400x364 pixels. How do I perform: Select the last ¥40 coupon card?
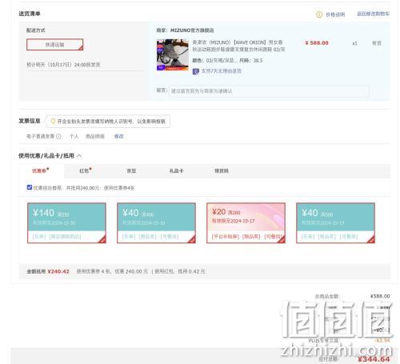pyautogui.click(x=335, y=223)
